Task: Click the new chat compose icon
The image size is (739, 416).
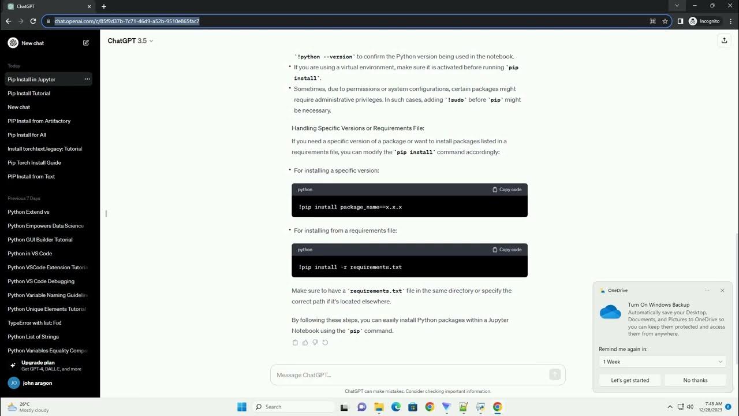Action: tap(86, 43)
